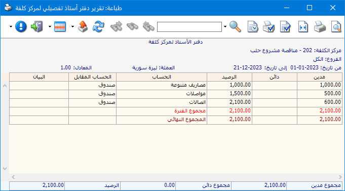Click the binoculars find-previous icon with left arrow
The width and height of the screenshot is (345, 191).
pyautogui.click(x=148, y=26)
